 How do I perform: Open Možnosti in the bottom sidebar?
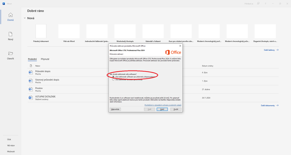(11, 151)
